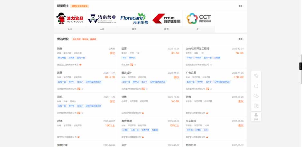Click the crown icon in 销售 2025-10-30 card
The width and height of the screenshot is (302, 147).
click(x=143, y=113)
